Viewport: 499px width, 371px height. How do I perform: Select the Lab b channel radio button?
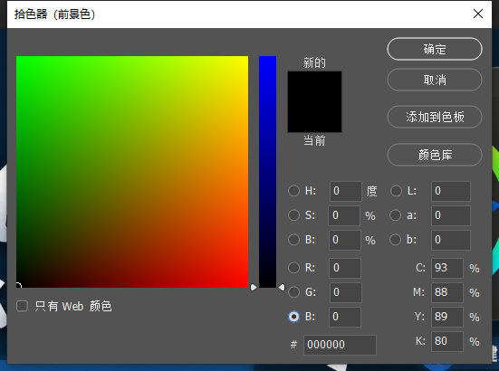click(395, 240)
